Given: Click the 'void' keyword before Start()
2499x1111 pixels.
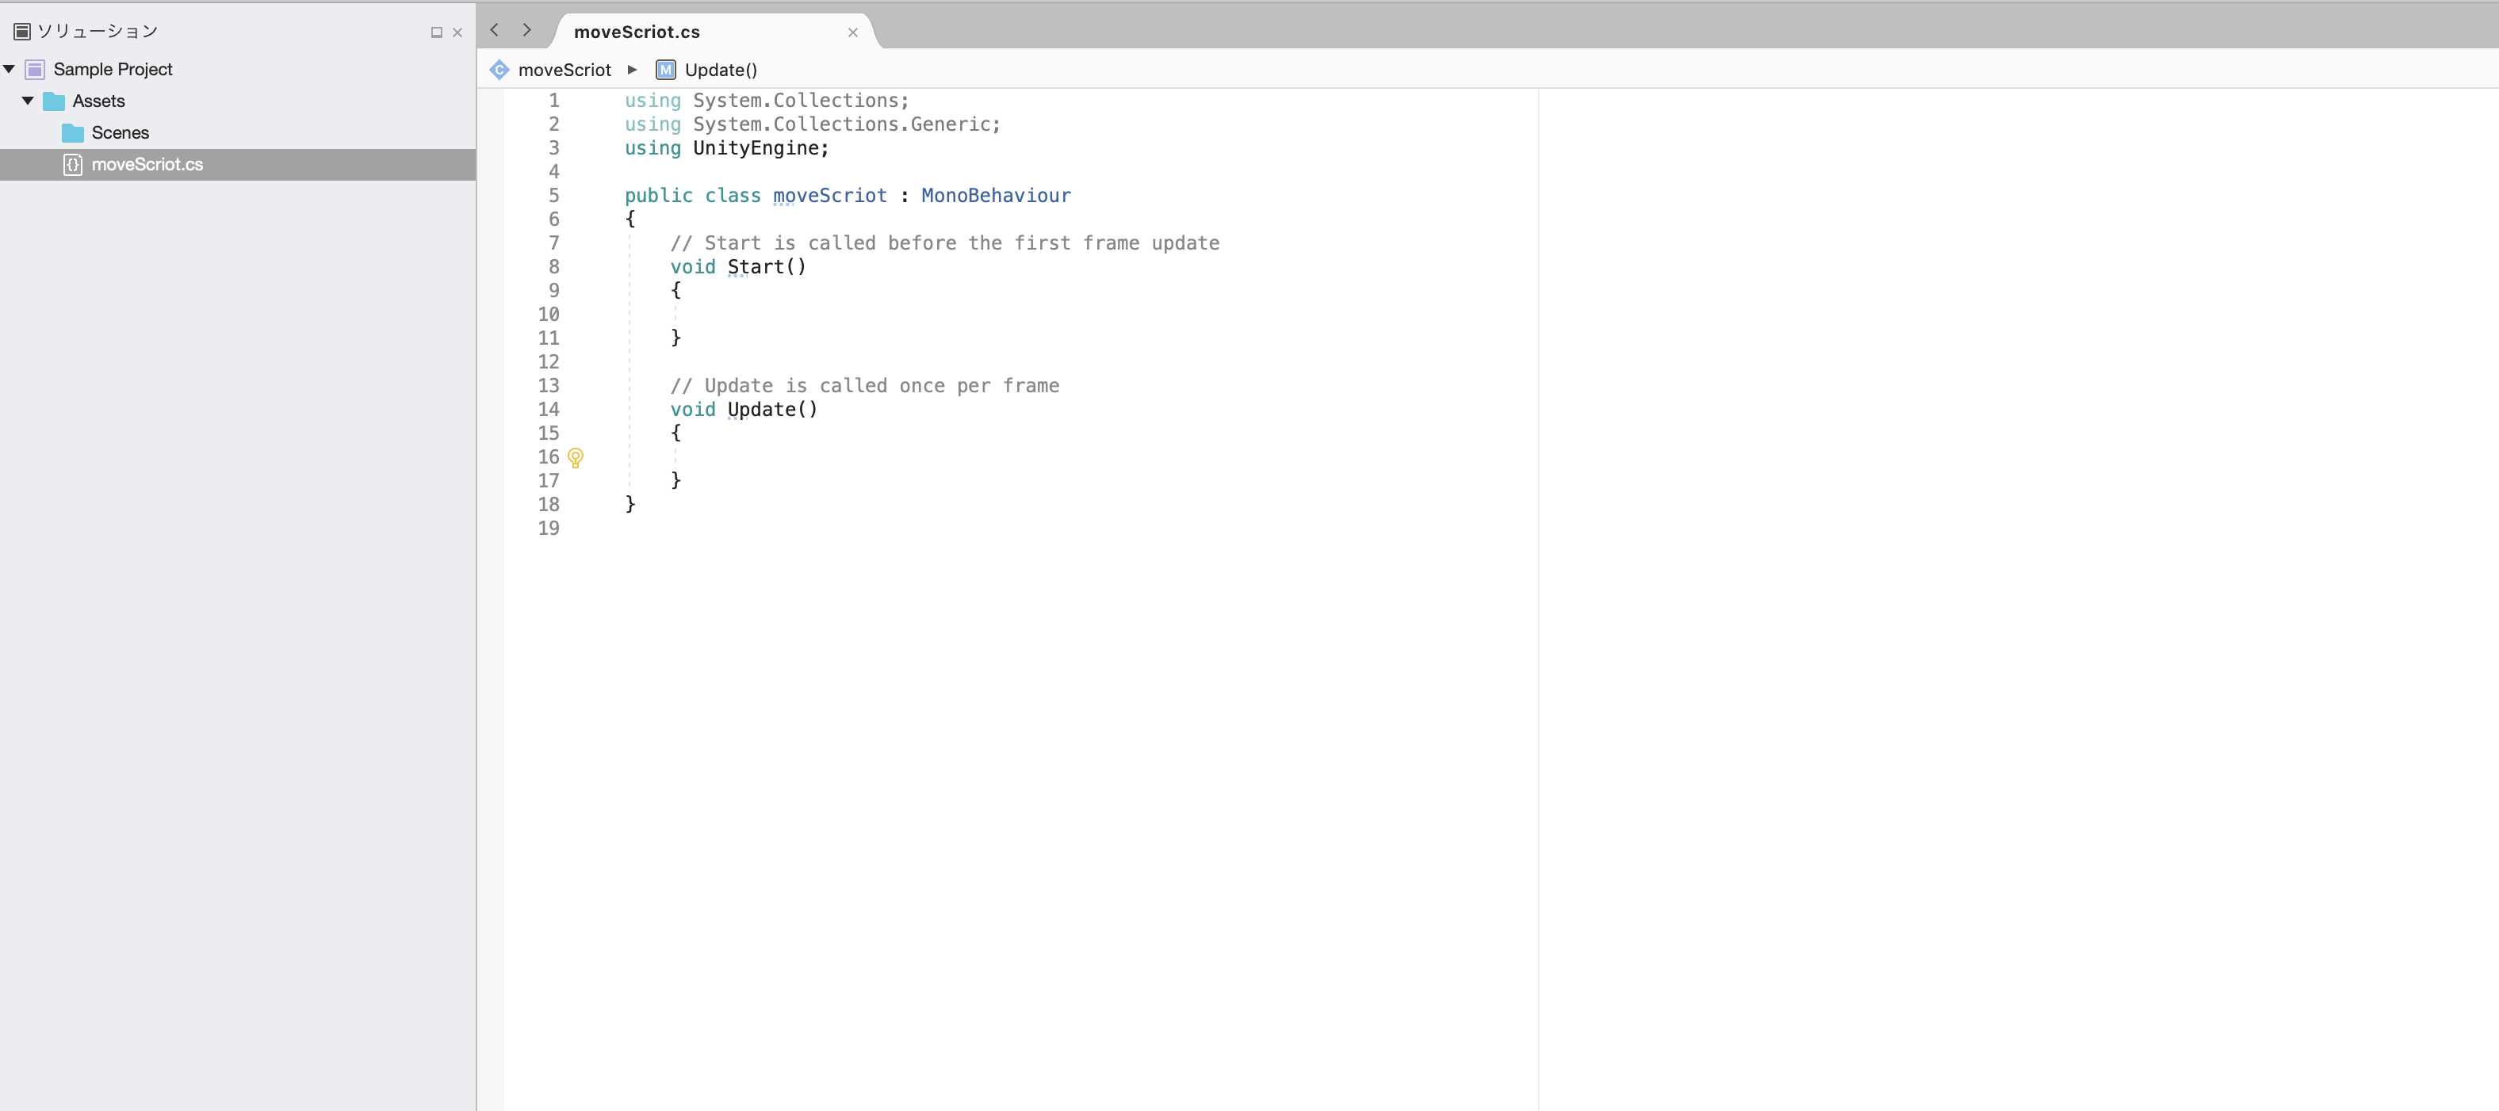Looking at the screenshot, I should pyautogui.click(x=693, y=266).
